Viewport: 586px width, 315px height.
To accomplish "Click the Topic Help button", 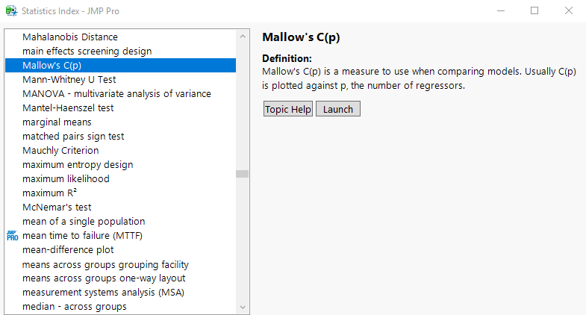I will (x=288, y=109).
